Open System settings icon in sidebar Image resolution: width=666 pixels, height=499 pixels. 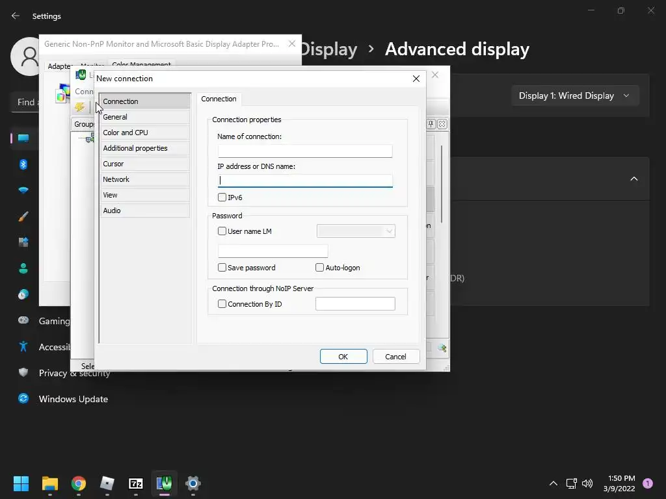coord(23,138)
